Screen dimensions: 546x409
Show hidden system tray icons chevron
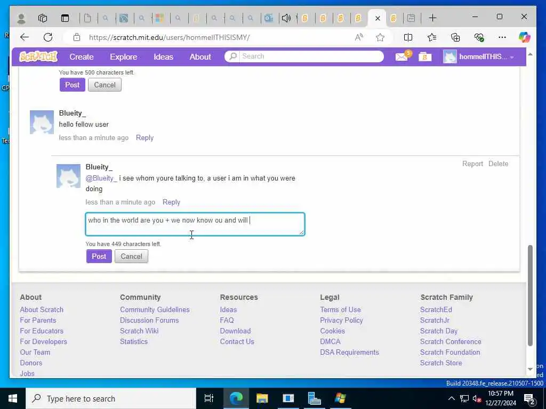click(451, 398)
